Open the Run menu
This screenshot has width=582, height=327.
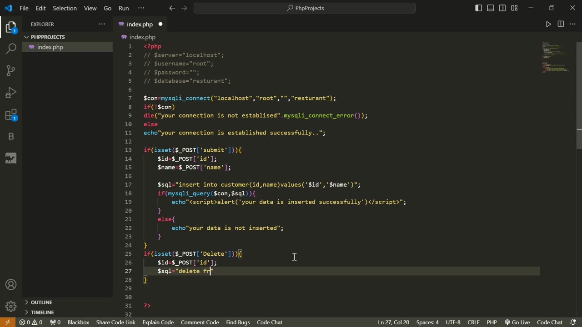point(124,8)
